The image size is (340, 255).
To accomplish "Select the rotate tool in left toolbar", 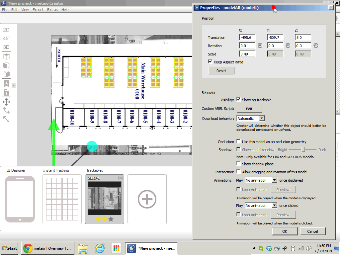I will coord(6,110).
